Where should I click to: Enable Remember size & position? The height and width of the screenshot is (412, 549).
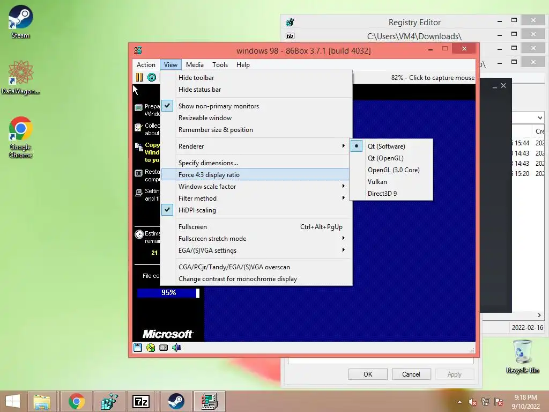coord(256,130)
